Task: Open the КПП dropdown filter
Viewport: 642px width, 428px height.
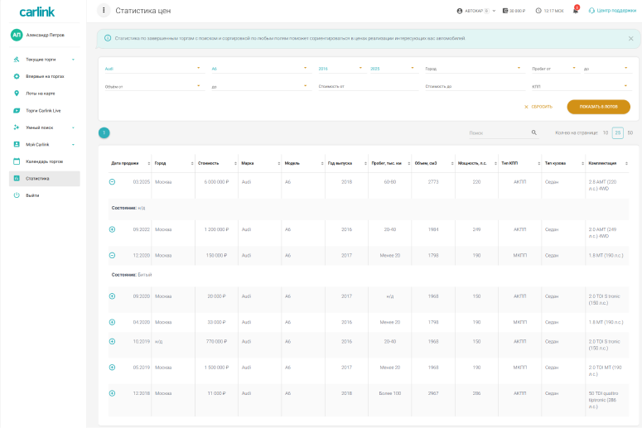Action: pyautogui.click(x=580, y=86)
